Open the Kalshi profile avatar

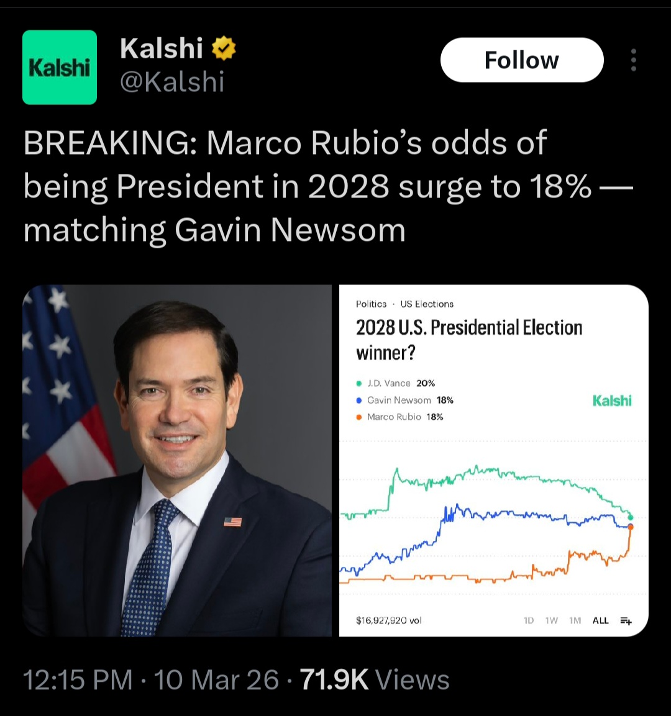tap(60, 67)
